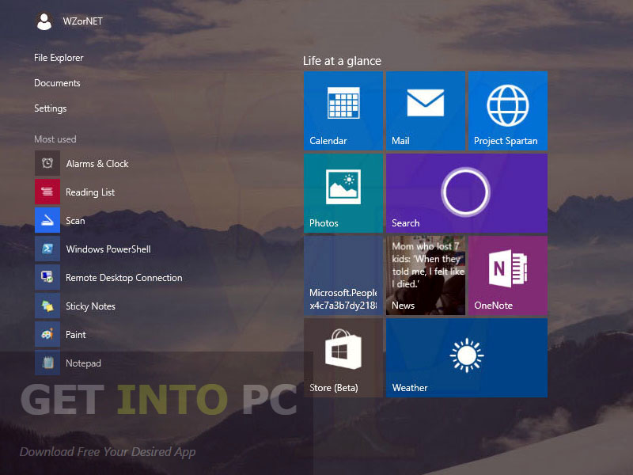
Task: Open the News live tile
Action: (x=426, y=275)
